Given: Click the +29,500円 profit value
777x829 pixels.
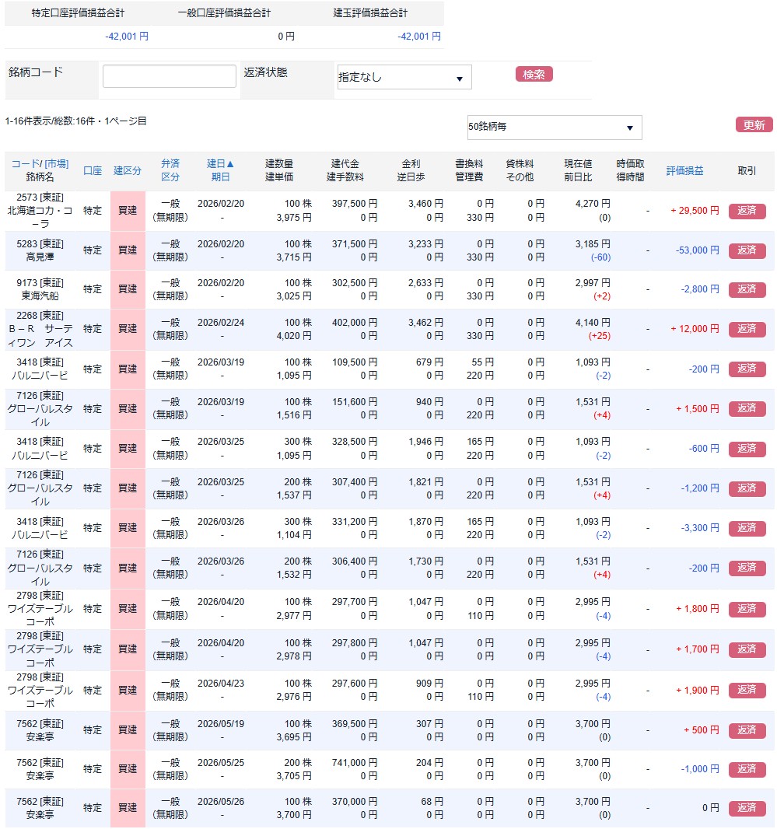Looking at the screenshot, I should [x=695, y=211].
